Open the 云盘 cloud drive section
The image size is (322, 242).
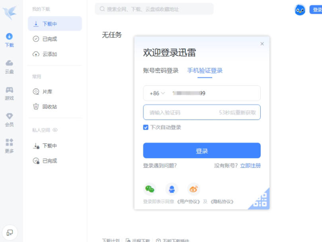click(9, 67)
